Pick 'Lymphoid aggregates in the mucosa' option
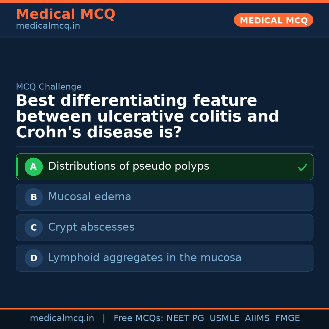Image resolution: width=329 pixels, height=329 pixels. pos(145,258)
